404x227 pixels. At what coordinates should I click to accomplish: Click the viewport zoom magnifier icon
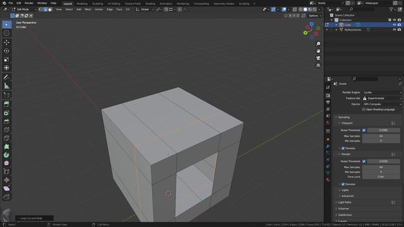(x=318, y=44)
